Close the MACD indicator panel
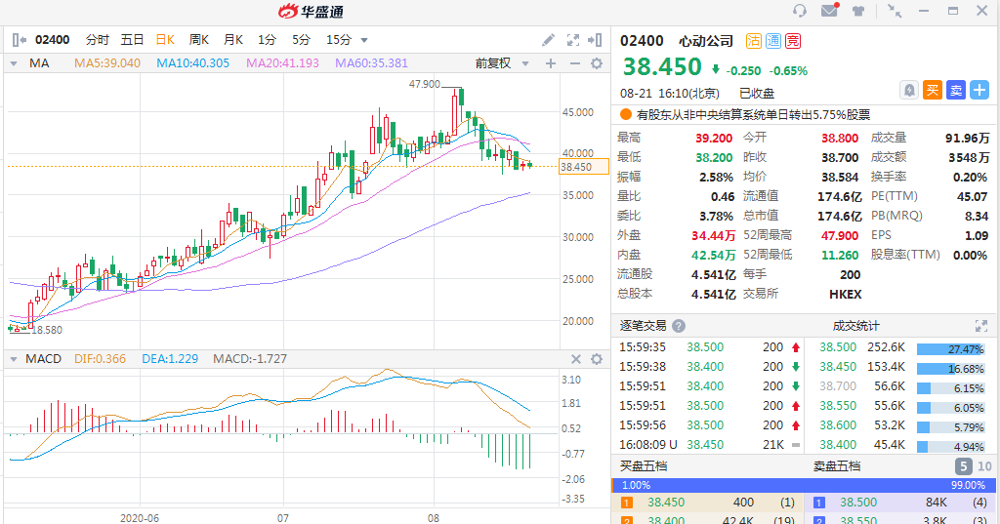Image resolution: width=1000 pixels, height=524 pixels. [x=575, y=359]
